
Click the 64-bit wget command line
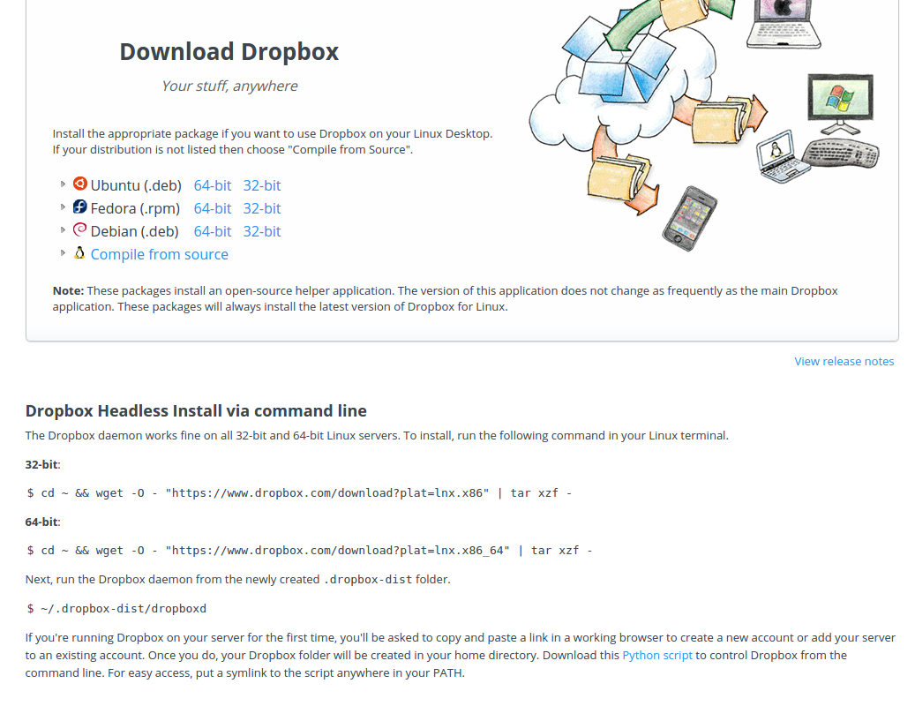click(x=310, y=550)
